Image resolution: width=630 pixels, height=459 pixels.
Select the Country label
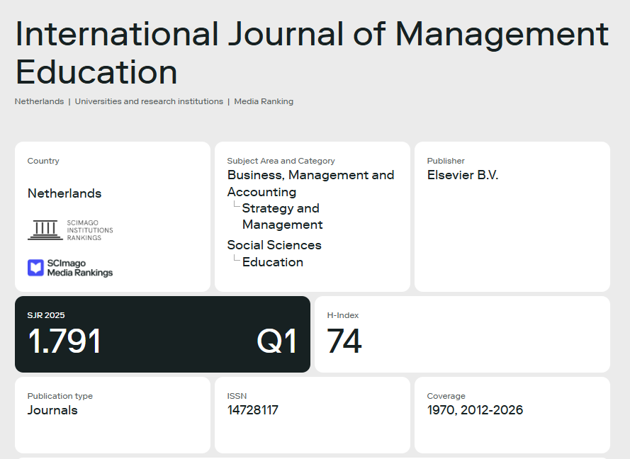tap(43, 161)
